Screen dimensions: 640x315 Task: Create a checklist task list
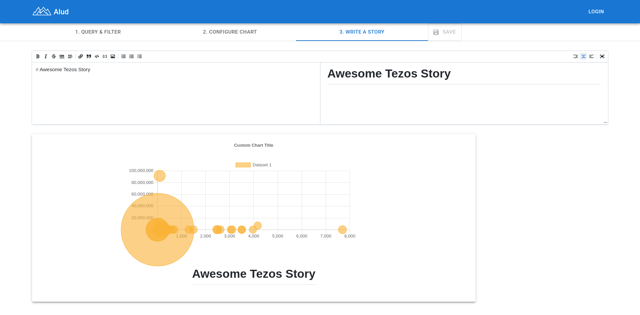tap(139, 57)
